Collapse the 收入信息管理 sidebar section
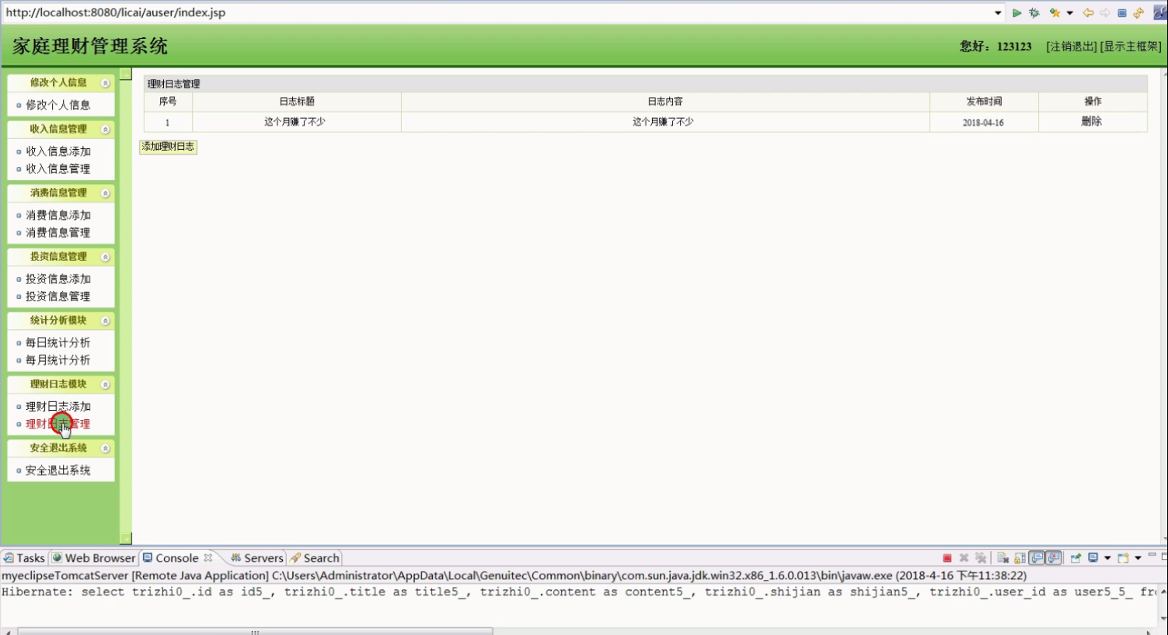This screenshot has width=1168, height=635. pyautogui.click(x=106, y=130)
